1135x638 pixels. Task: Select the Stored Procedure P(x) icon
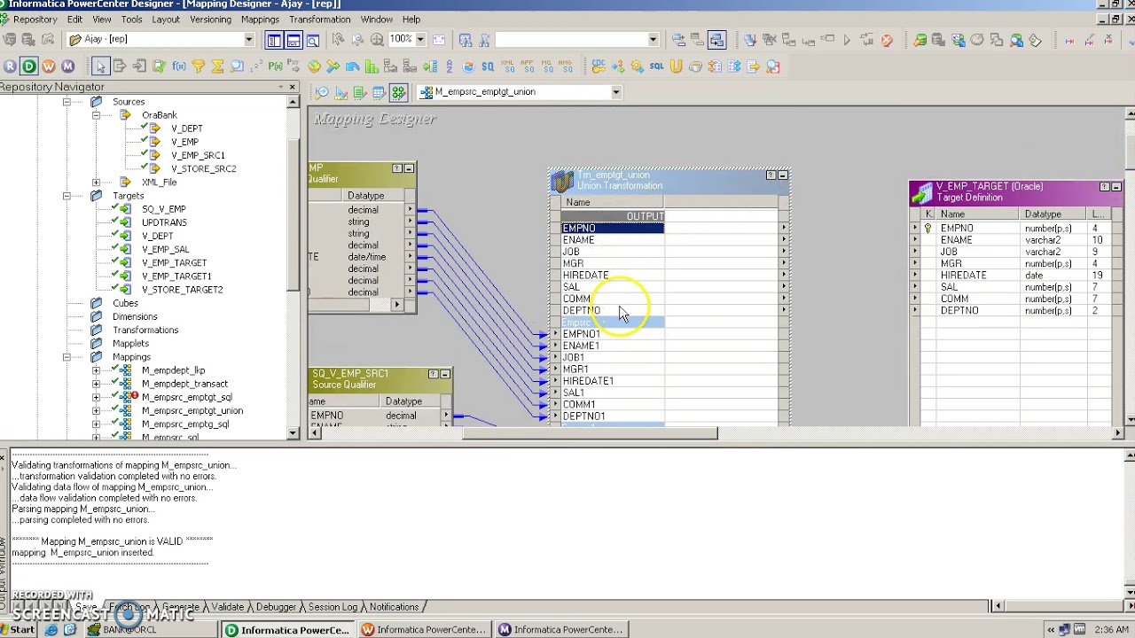tap(275, 66)
